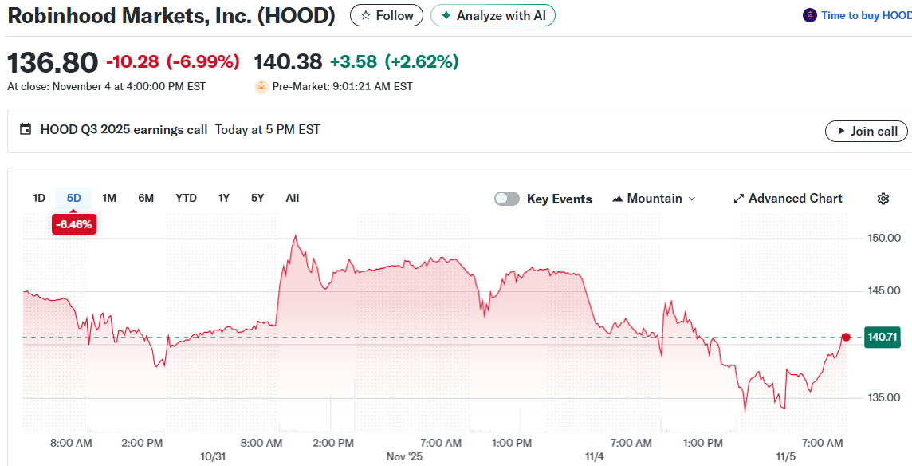Open the chart settings gear
This screenshot has height=466, width=912.
click(x=884, y=198)
